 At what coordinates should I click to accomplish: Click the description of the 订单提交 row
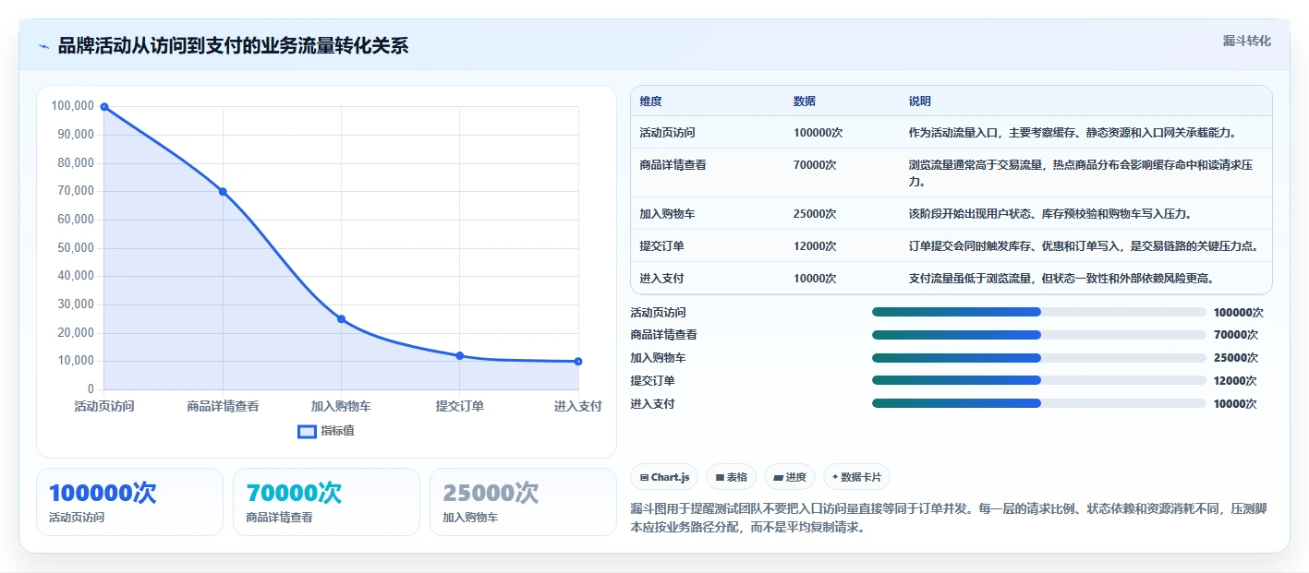1084,246
